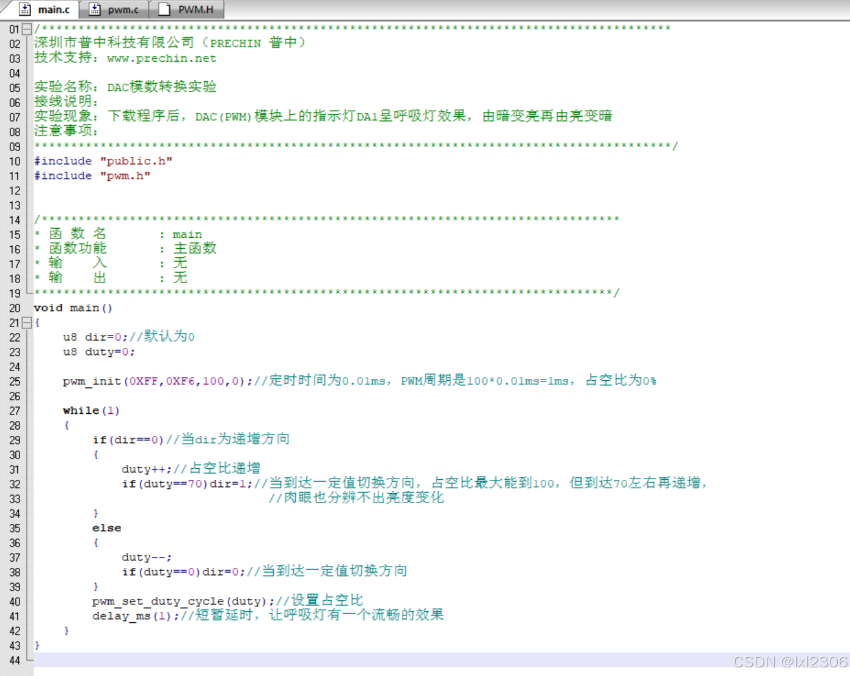The height and width of the screenshot is (676, 850).
Task: Click the pwm_set_duty_cycle(duty); call
Action: pyautogui.click(x=183, y=601)
